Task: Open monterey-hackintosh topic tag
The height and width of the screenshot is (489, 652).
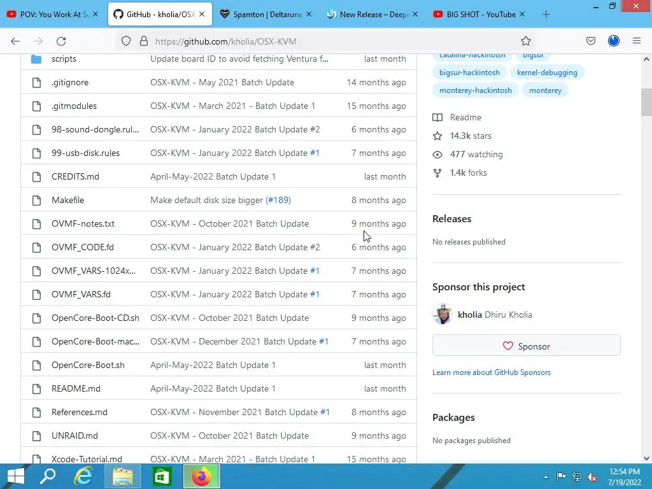Action: coord(476,90)
